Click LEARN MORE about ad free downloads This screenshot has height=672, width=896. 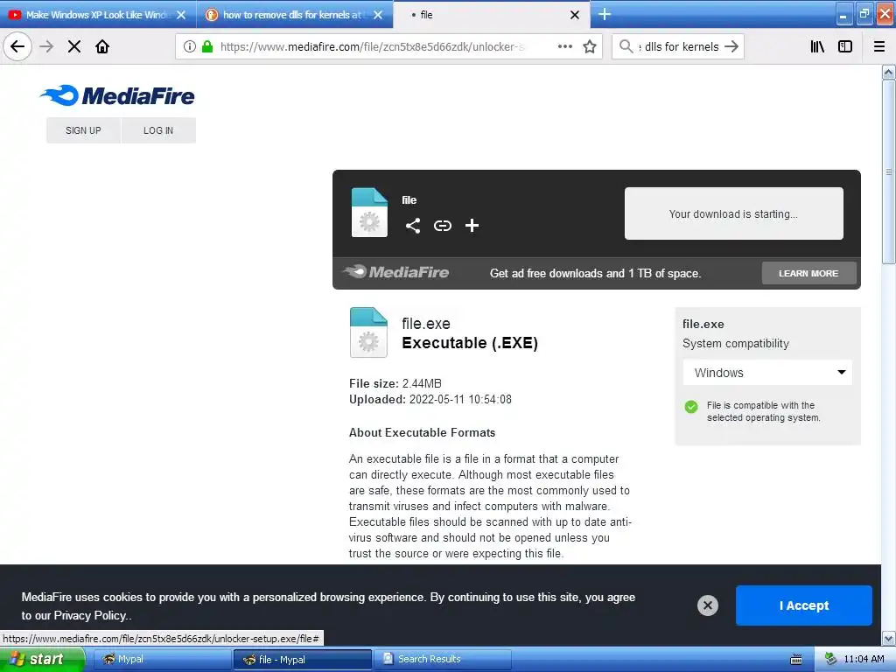pyautogui.click(x=808, y=273)
